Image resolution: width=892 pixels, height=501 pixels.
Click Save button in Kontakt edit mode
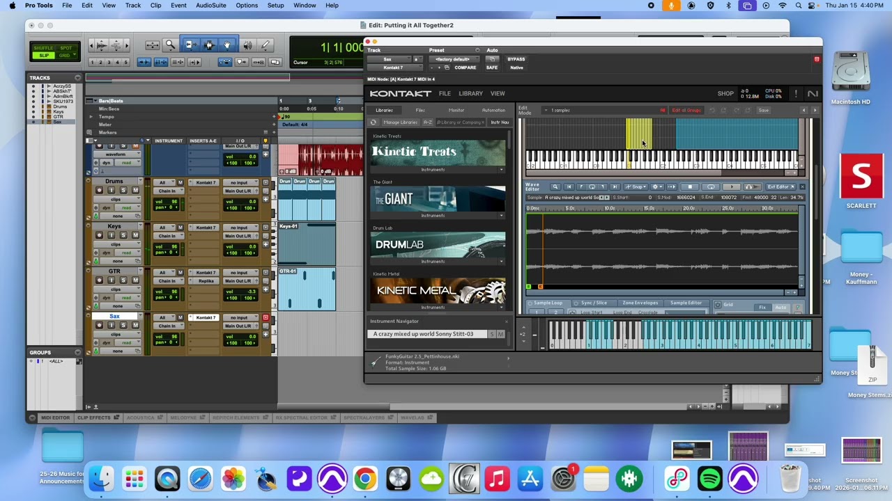[x=764, y=110]
